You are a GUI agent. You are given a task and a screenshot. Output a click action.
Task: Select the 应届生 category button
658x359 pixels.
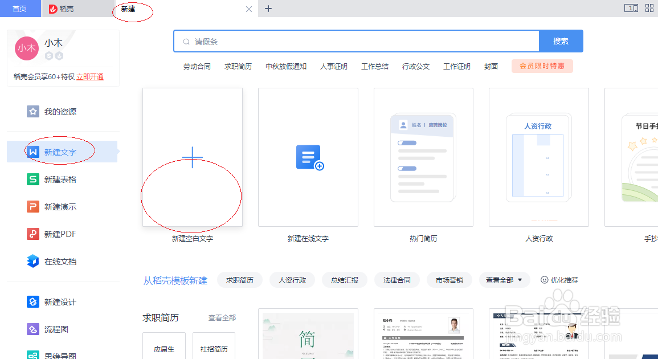coord(164,346)
